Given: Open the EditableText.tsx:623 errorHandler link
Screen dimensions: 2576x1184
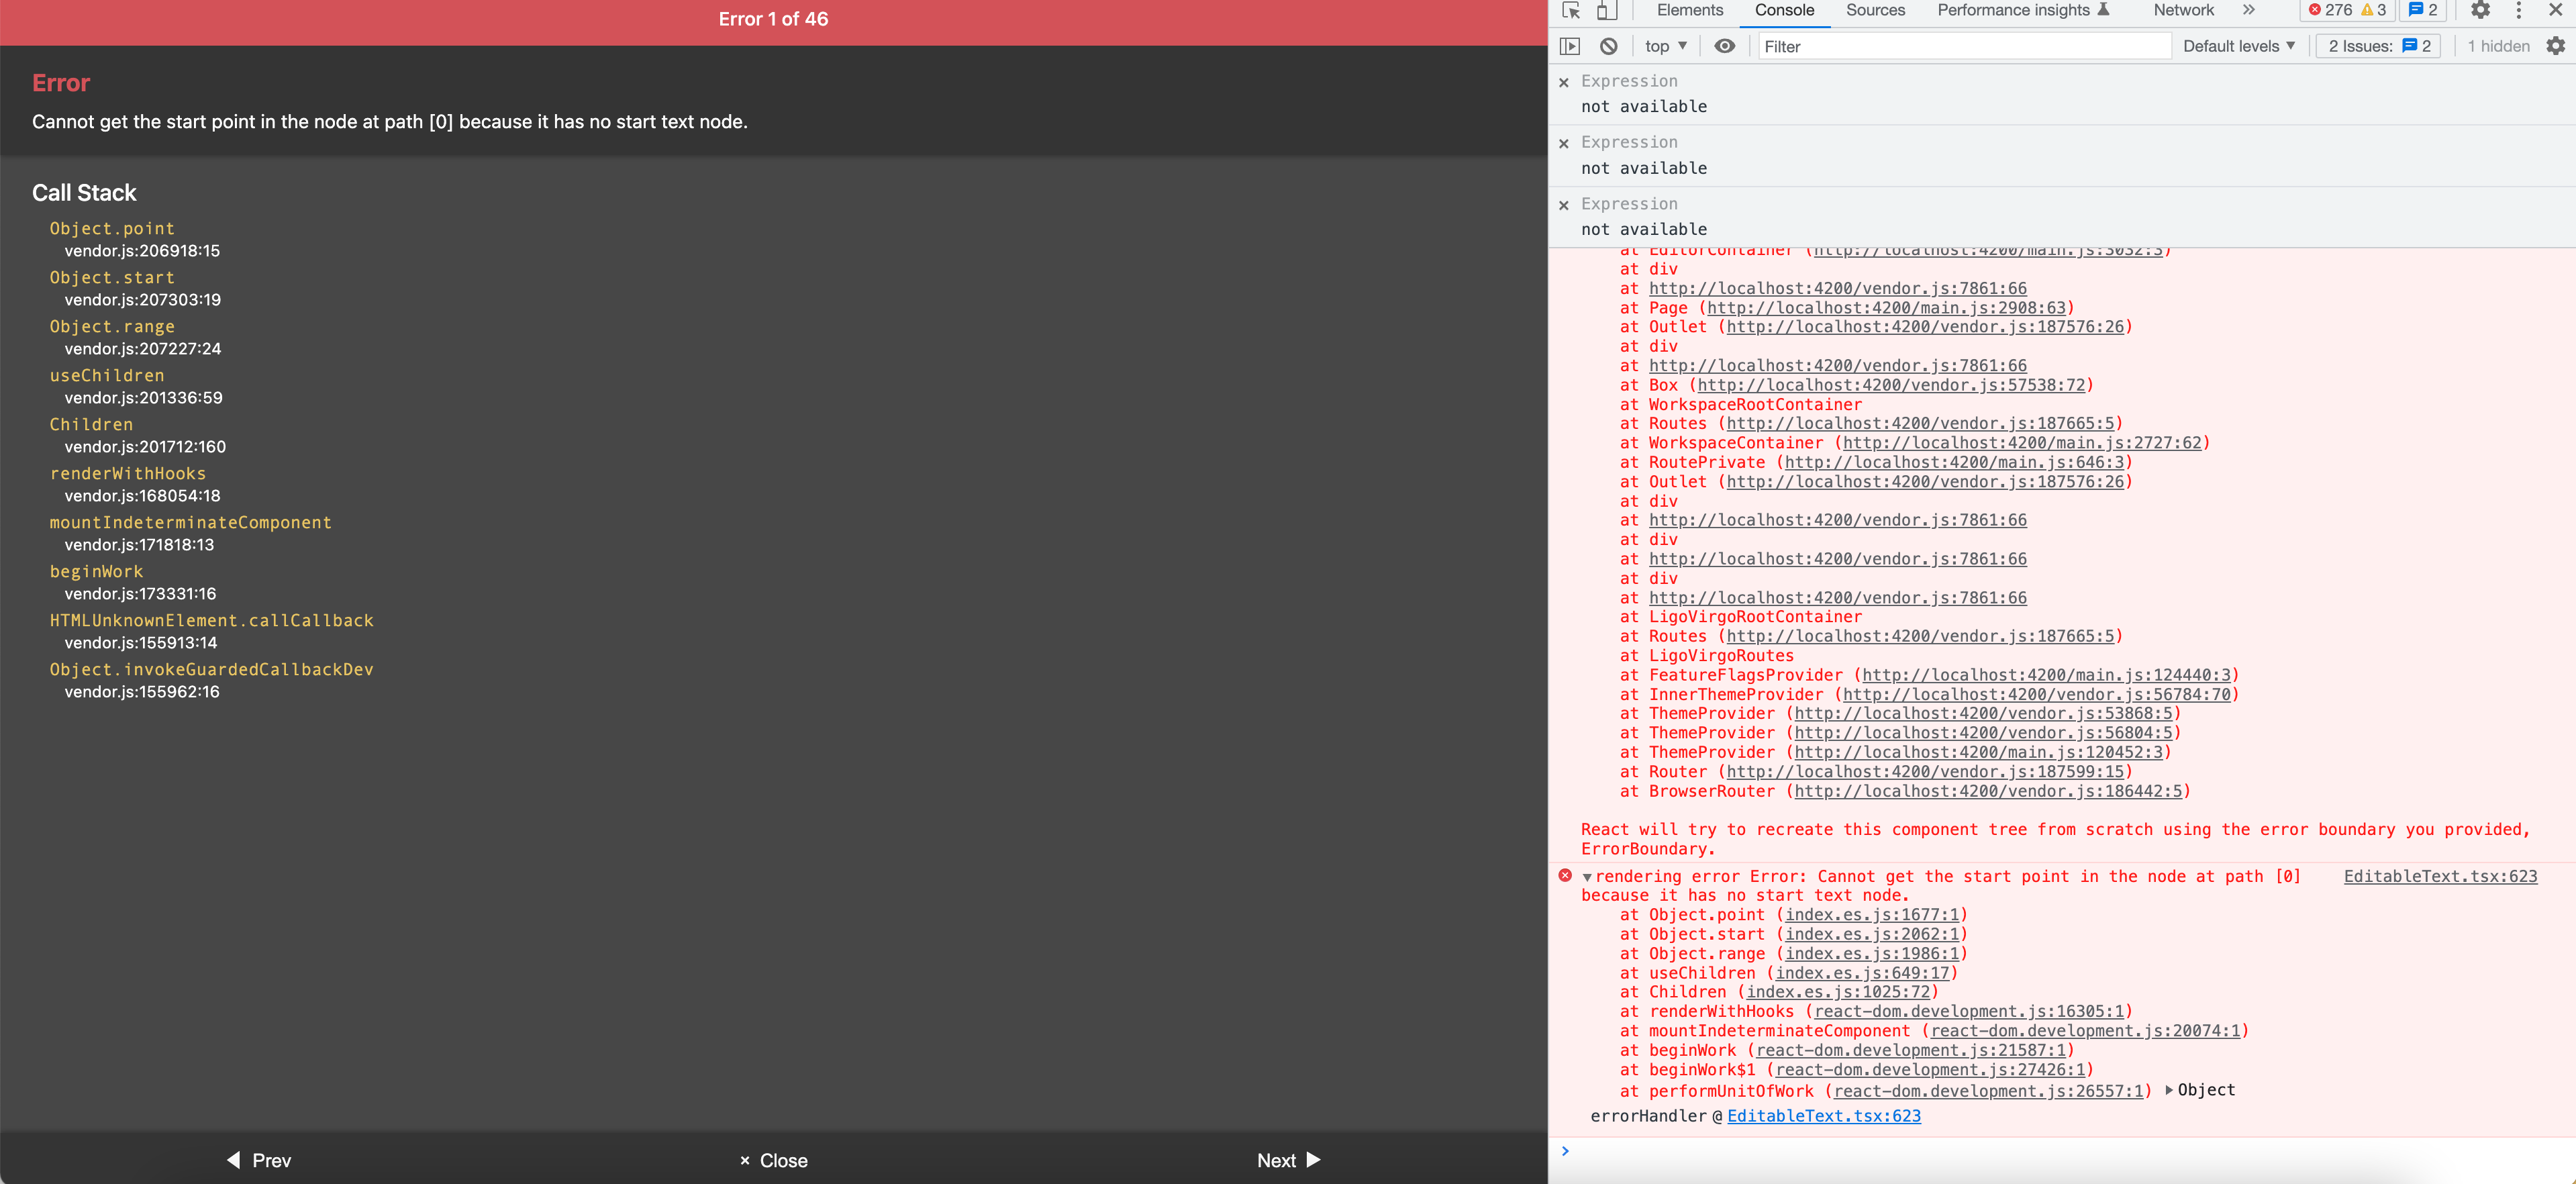Looking at the screenshot, I should click(1823, 1116).
